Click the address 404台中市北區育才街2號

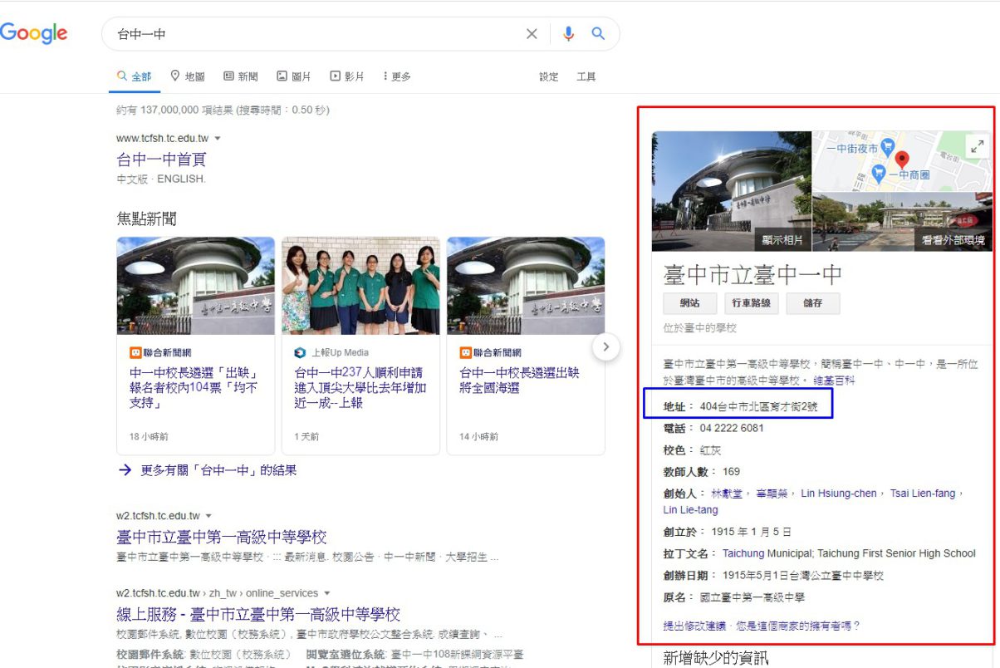point(758,407)
